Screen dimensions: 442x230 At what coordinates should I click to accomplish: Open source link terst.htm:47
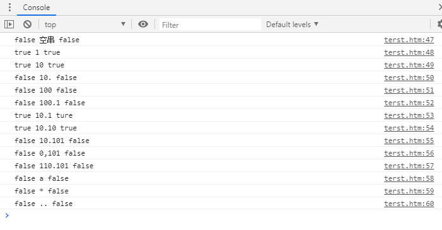click(x=409, y=40)
